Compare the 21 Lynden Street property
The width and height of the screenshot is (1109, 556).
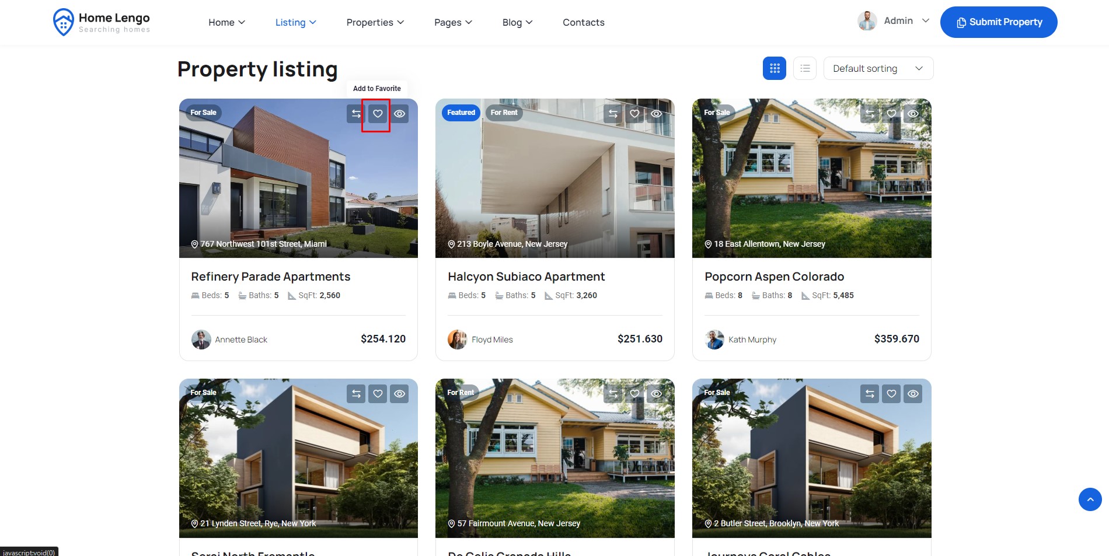pyautogui.click(x=356, y=394)
